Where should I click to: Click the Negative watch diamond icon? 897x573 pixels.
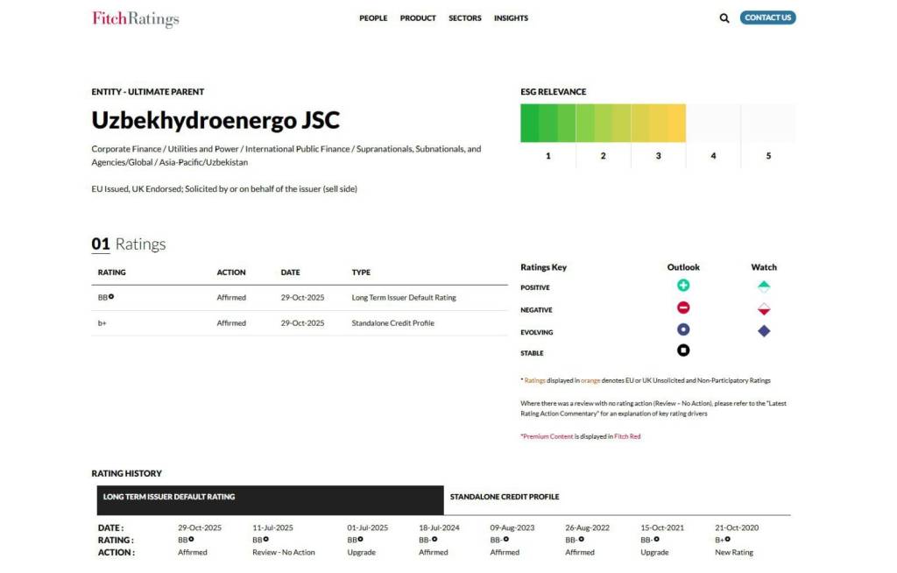coord(764,308)
